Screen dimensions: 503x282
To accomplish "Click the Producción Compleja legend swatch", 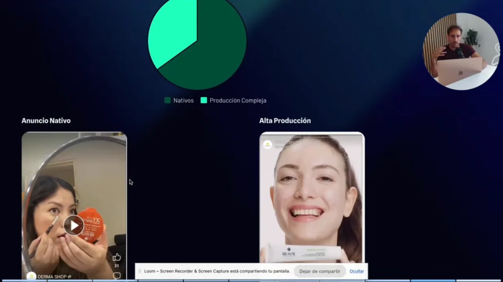I will click(204, 100).
